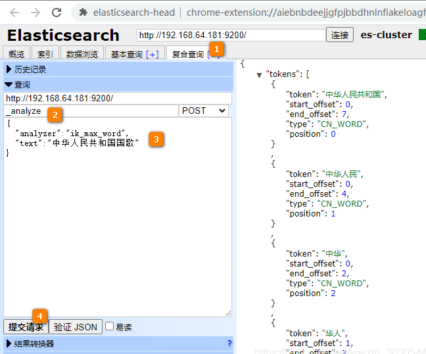This screenshot has width=426, height=354.
Task: Click the 验证 JSON validate button
Action: pyautogui.click(x=75, y=327)
